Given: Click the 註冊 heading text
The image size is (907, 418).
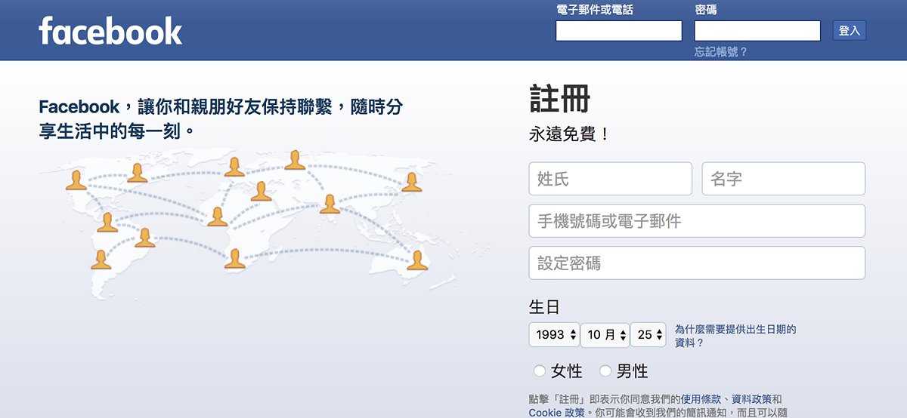Looking at the screenshot, I should point(560,100).
